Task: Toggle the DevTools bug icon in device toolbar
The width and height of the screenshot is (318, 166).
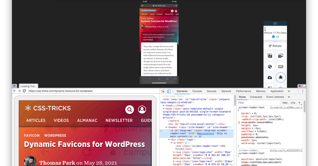Action: pos(281,77)
